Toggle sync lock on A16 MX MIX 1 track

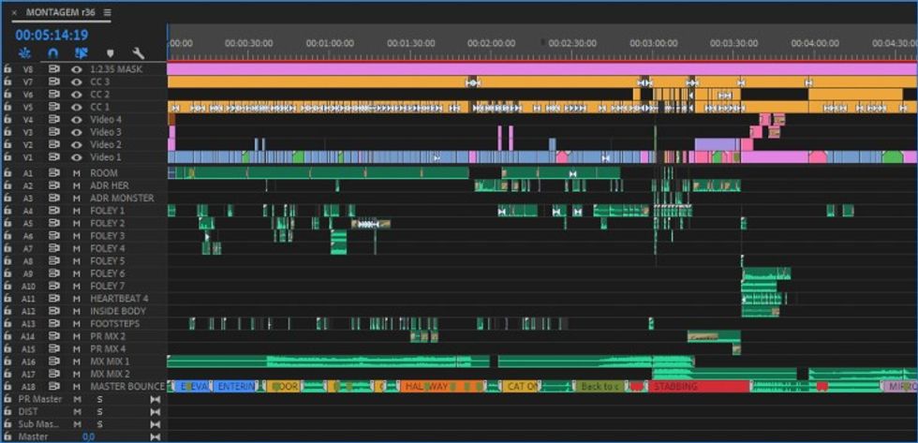point(54,362)
